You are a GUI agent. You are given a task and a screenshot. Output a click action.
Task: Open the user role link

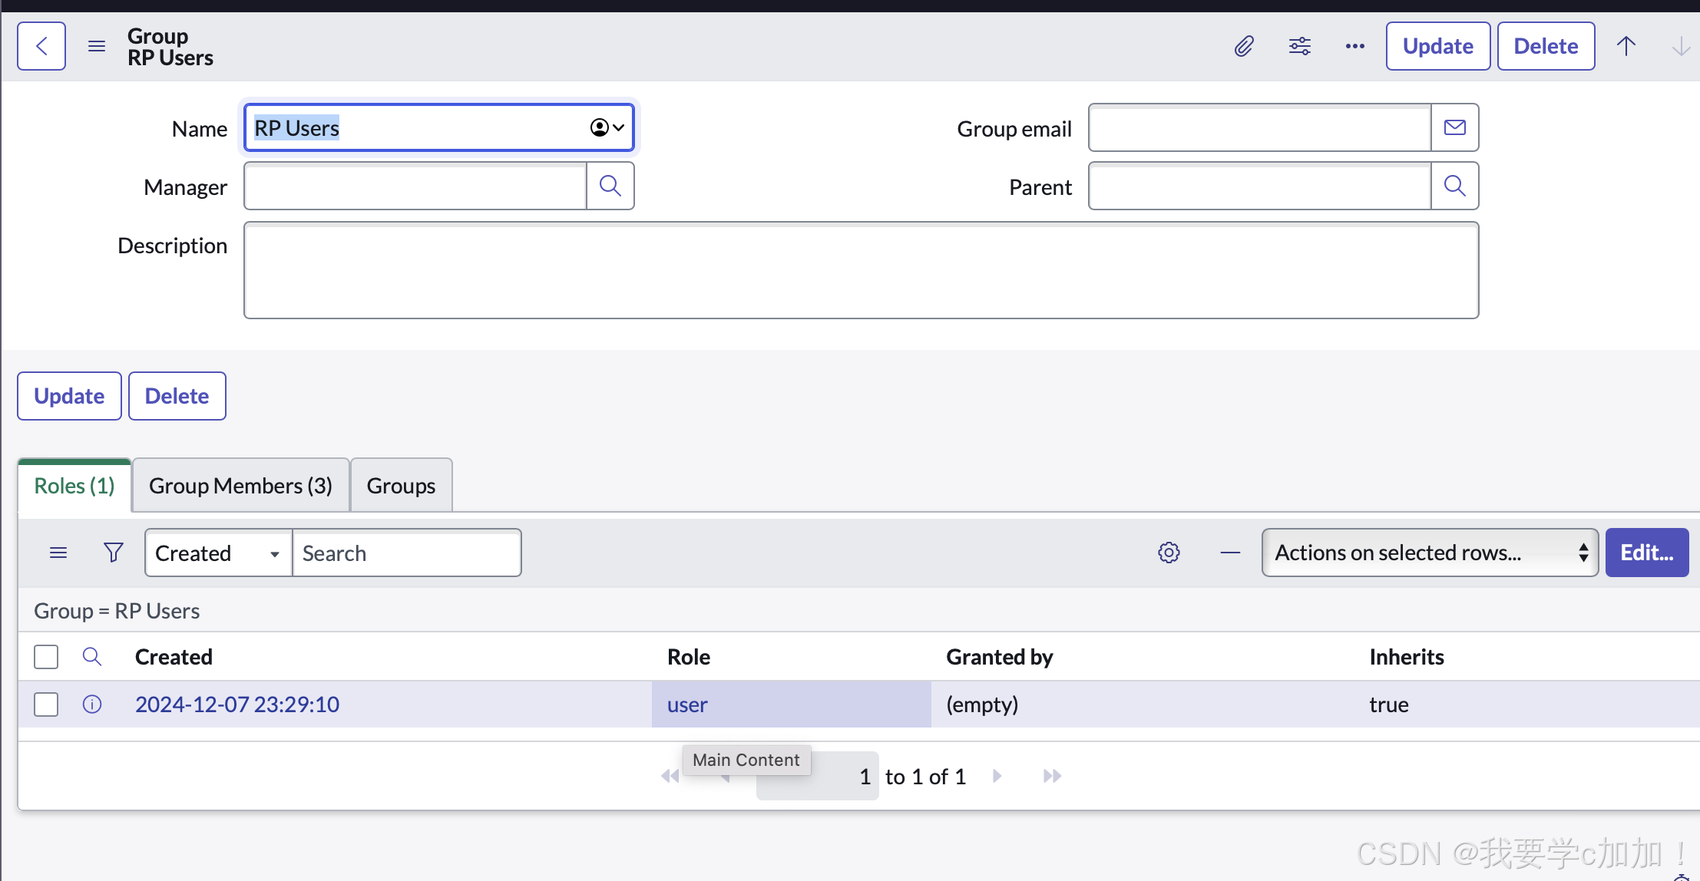(687, 704)
